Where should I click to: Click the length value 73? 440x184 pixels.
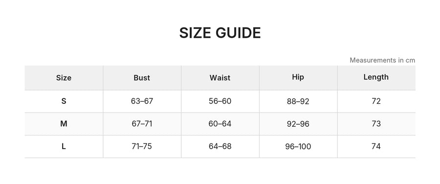[x=376, y=124]
